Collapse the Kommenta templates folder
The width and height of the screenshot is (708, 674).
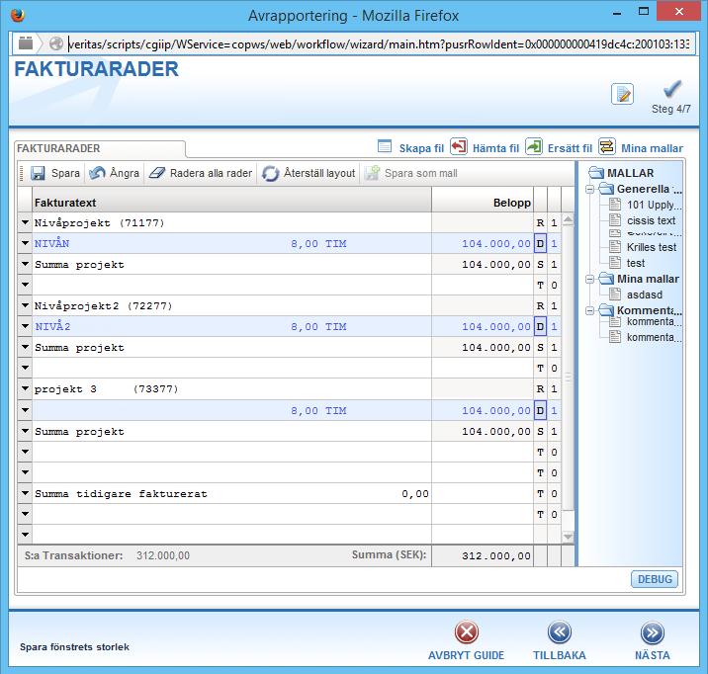click(589, 311)
